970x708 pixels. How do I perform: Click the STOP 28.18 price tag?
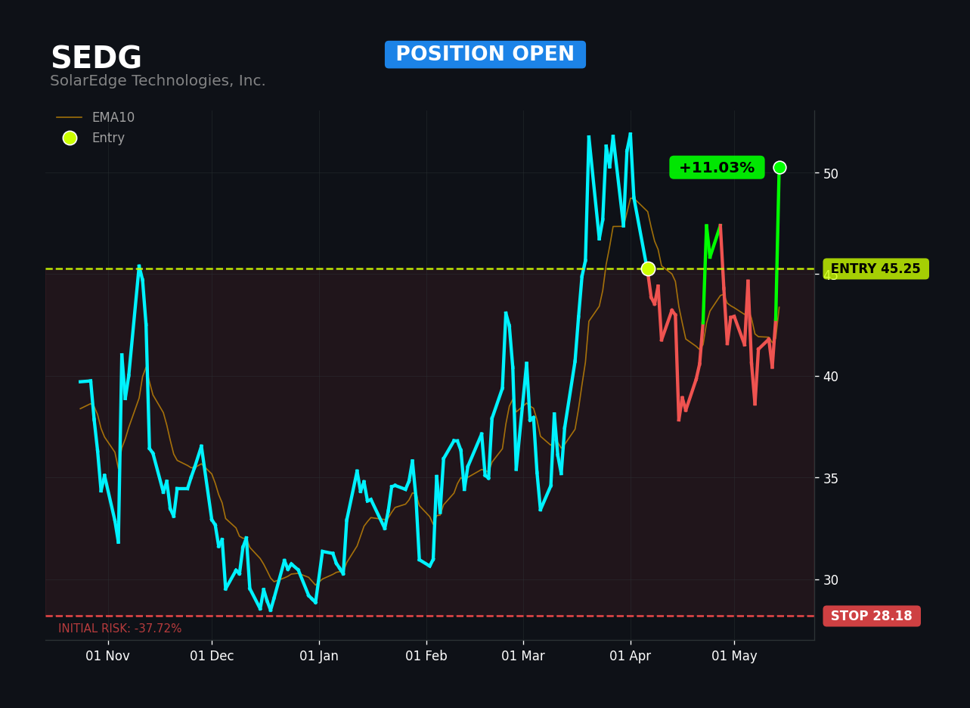872,616
